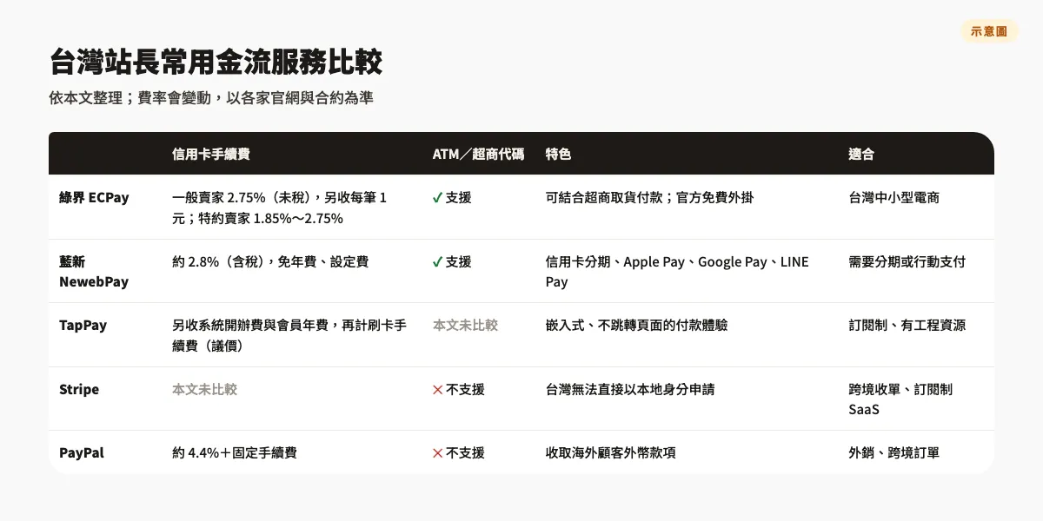
Task: Click TapPay fee 另收系統開辦費與會員年費
Action: coord(250,325)
